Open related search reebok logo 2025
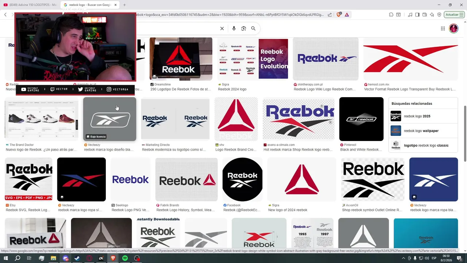 423,116
